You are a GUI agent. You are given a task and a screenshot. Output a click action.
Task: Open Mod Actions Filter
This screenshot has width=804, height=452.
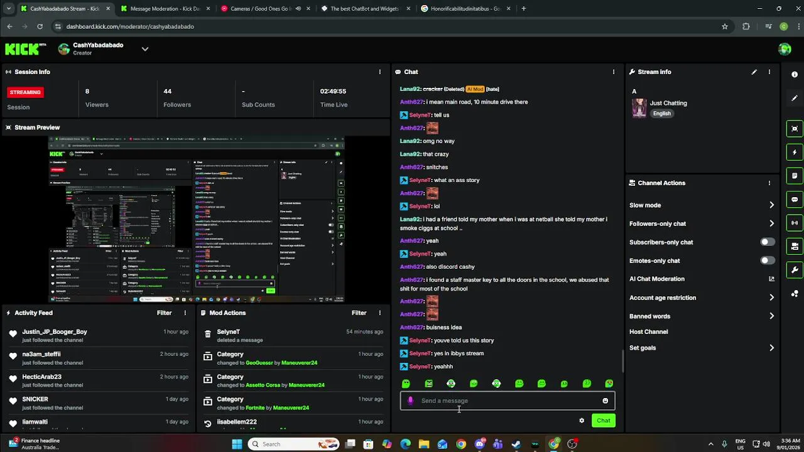tap(359, 313)
